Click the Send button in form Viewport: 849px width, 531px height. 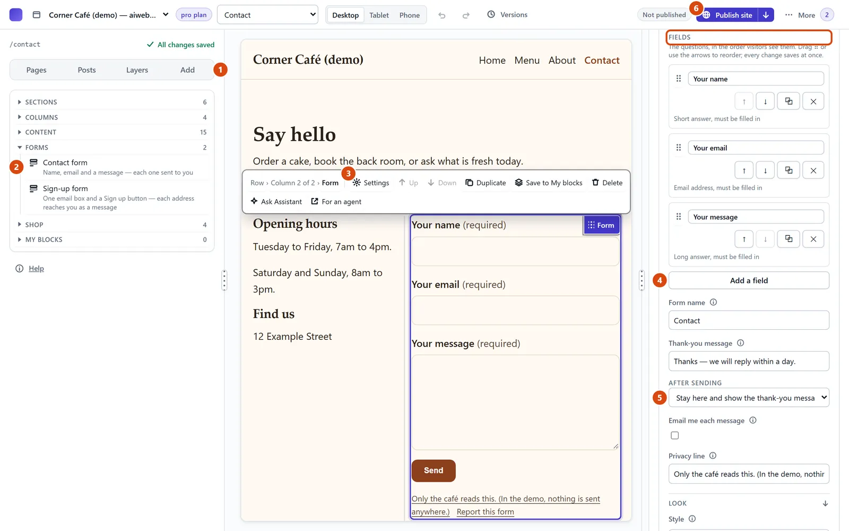(x=434, y=470)
